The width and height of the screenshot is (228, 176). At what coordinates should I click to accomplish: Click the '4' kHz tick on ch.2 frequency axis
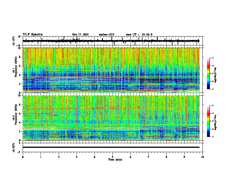(x=20, y=123)
